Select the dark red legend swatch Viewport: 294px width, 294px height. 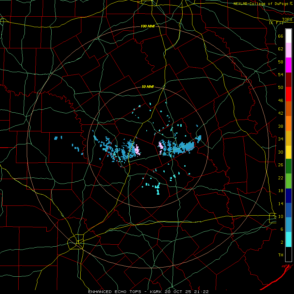click(x=288, y=79)
